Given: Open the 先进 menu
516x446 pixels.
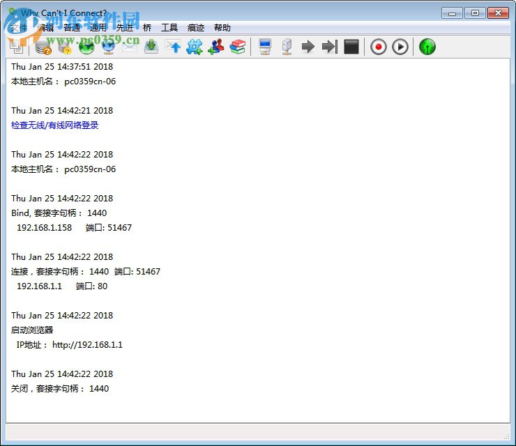Looking at the screenshot, I should pyautogui.click(x=124, y=28).
